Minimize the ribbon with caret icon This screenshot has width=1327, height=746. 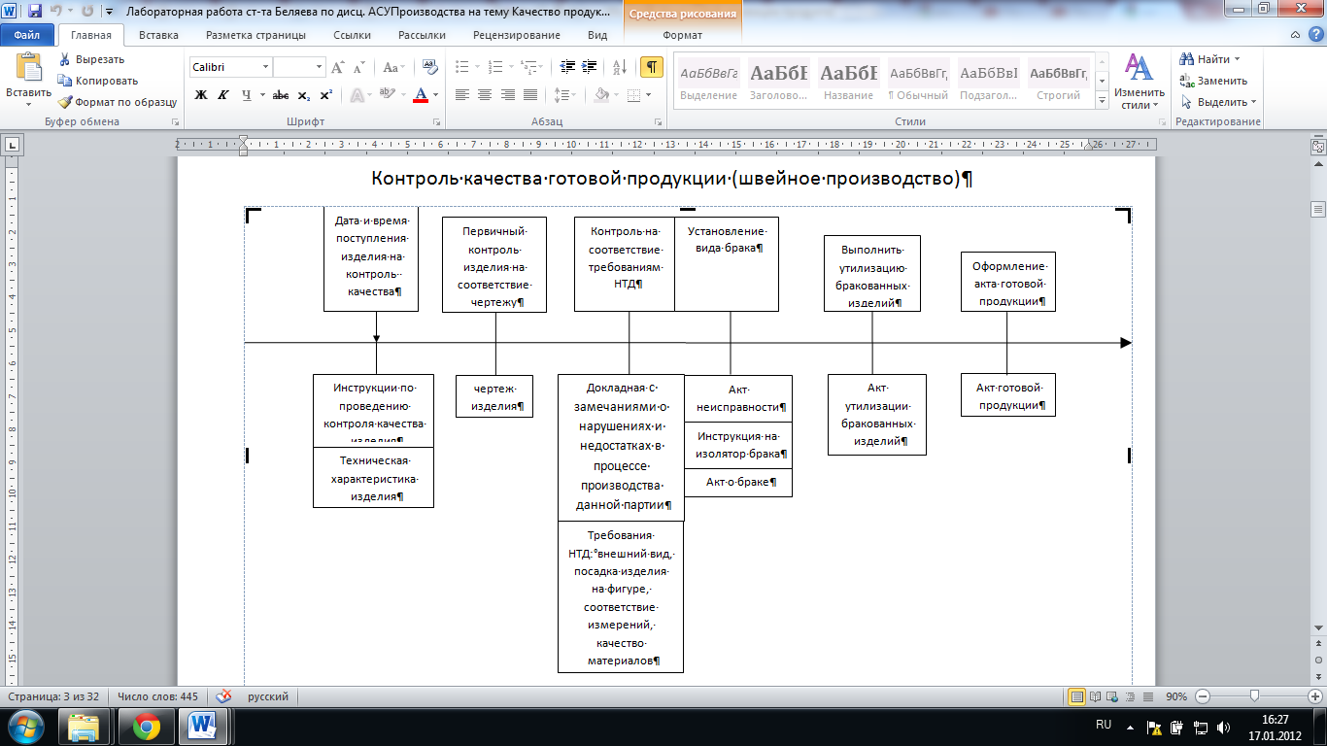[x=1295, y=35]
